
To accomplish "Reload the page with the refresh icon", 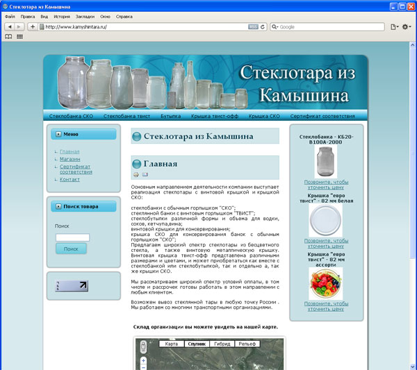I will (x=263, y=27).
